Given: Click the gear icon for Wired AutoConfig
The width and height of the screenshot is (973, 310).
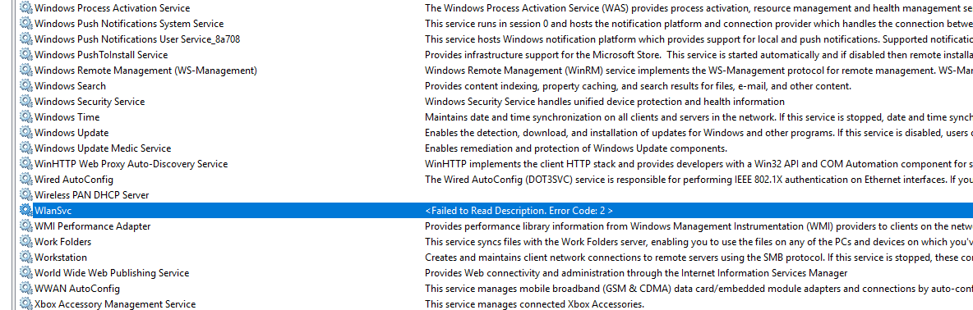Looking at the screenshot, I should tap(25, 180).
